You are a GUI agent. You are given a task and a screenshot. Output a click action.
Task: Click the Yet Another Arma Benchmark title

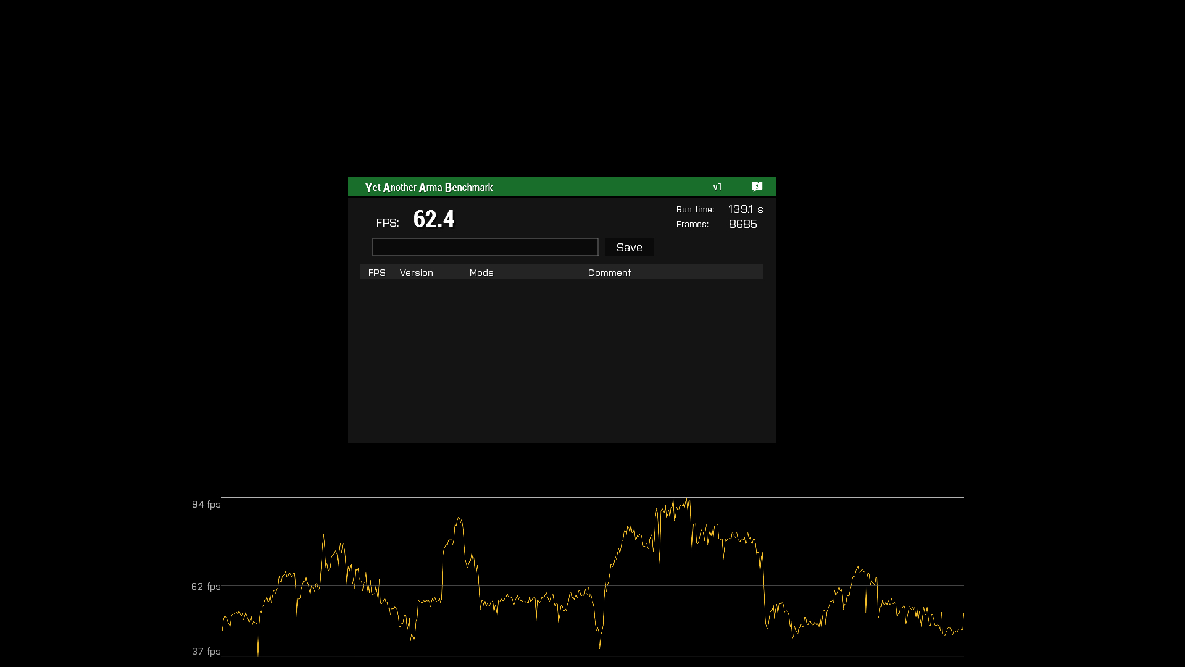(x=428, y=187)
